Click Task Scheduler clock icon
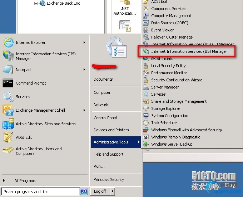243x197 pixels. (x=146, y=123)
